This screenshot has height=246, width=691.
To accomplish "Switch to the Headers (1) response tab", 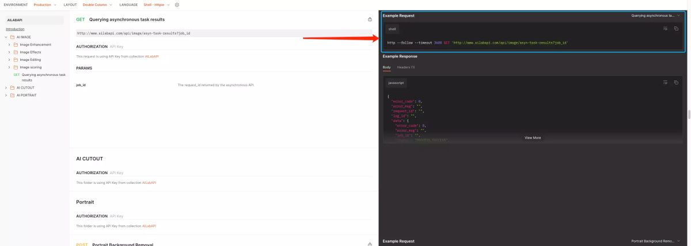I will tap(406, 67).
